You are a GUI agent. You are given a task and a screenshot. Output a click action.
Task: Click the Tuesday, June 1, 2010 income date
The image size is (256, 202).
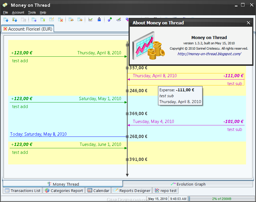pos(100,144)
